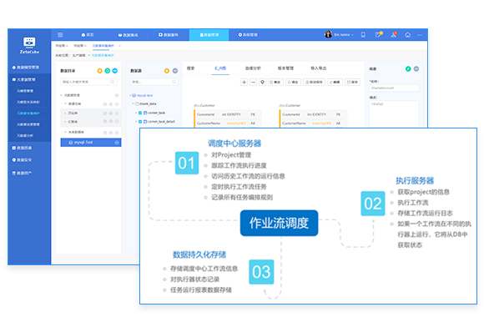Click the table icon beside comm_task
484x317 pixels.
coord(145,113)
